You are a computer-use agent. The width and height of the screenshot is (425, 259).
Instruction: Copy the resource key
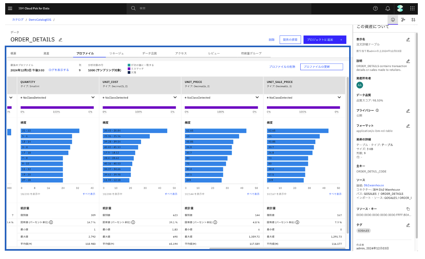tap(408, 209)
